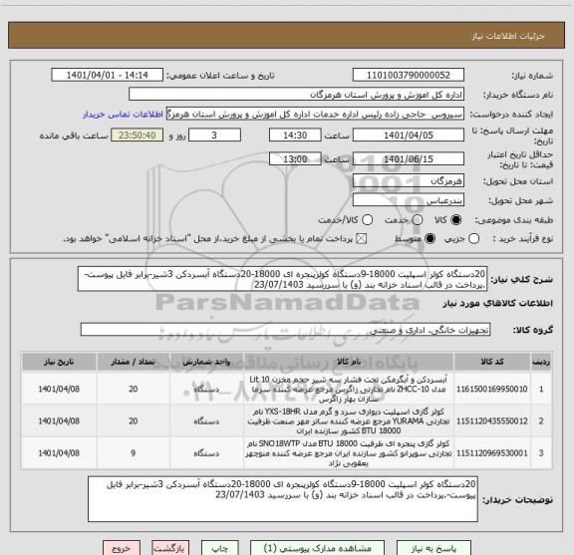Click the buyer organization name field

click(297, 95)
